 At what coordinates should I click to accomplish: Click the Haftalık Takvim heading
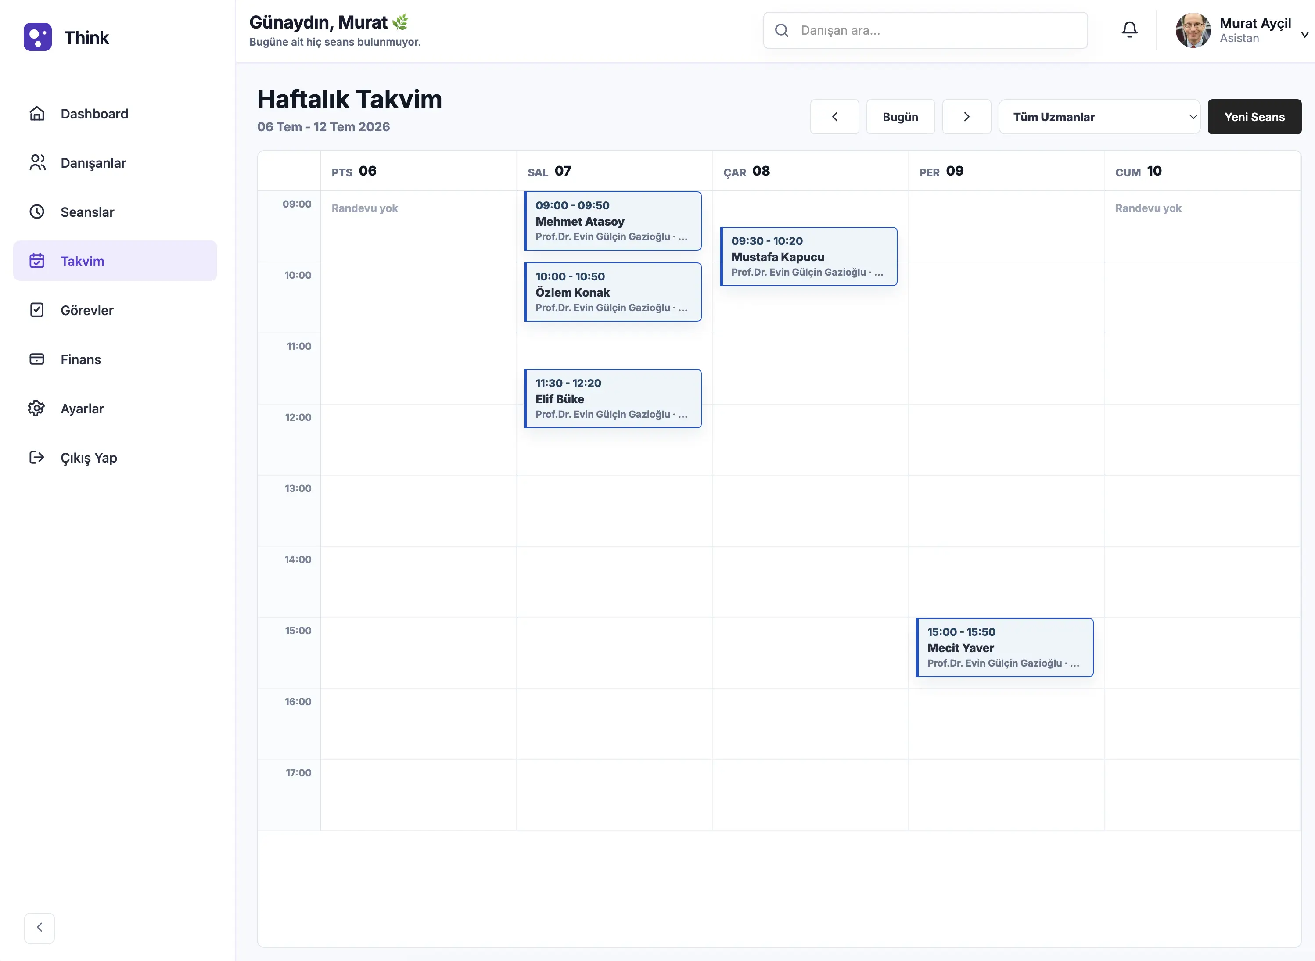[350, 99]
